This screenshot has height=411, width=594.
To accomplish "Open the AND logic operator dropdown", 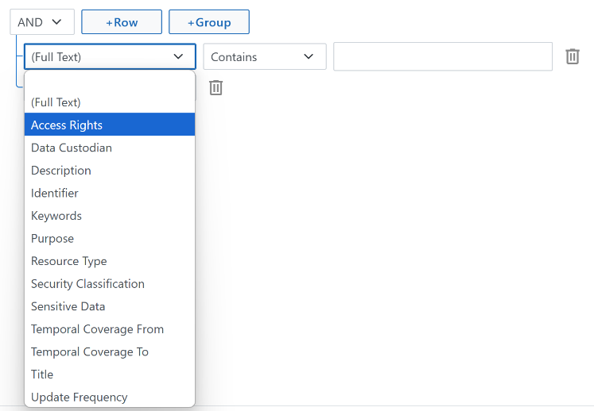I will (x=42, y=22).
